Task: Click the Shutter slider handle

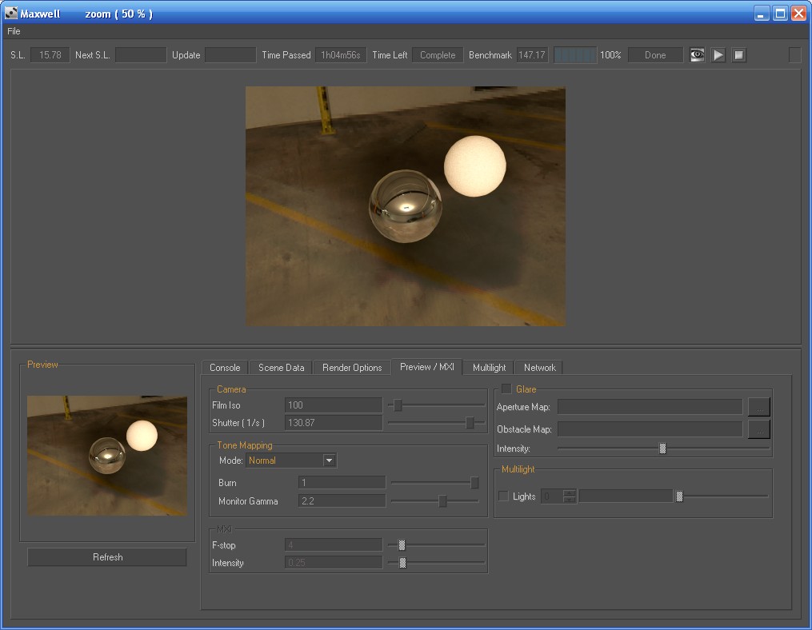Action: 470,422
